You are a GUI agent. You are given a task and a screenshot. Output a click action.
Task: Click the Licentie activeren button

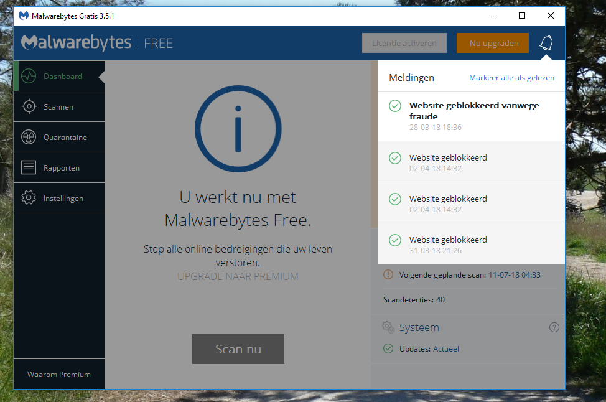[404, 43]
